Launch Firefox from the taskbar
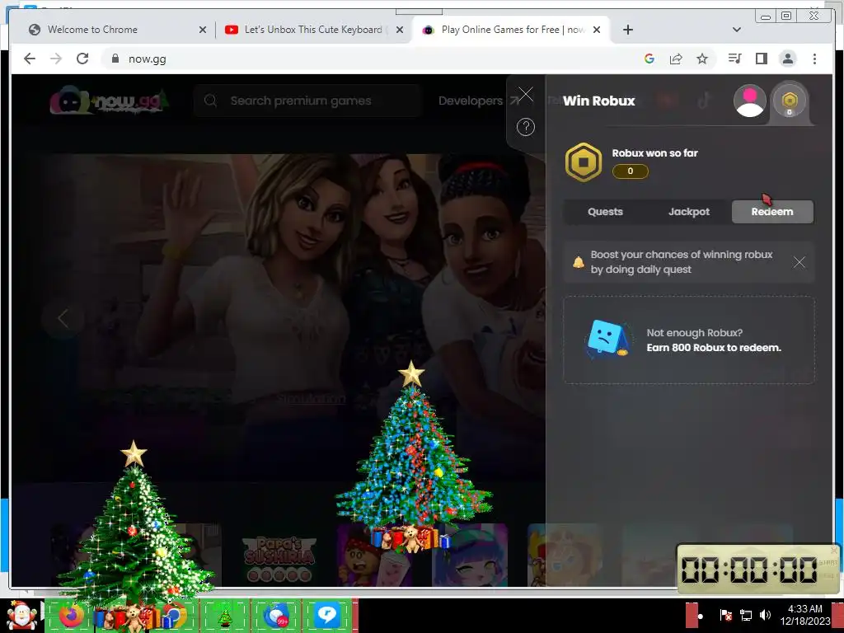The width and height of the screenshot is (844, 633). (71, 616)
